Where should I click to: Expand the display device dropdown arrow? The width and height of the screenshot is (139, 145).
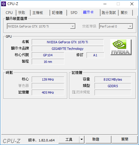(x=73, y=26)
